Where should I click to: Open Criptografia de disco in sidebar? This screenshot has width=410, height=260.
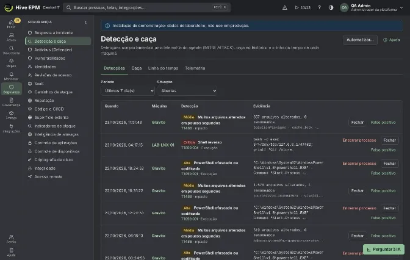pyautogui.click(x=58, y=159)
